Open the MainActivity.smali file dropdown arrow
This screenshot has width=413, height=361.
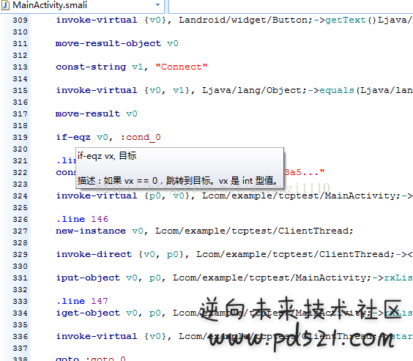(157, 4)
